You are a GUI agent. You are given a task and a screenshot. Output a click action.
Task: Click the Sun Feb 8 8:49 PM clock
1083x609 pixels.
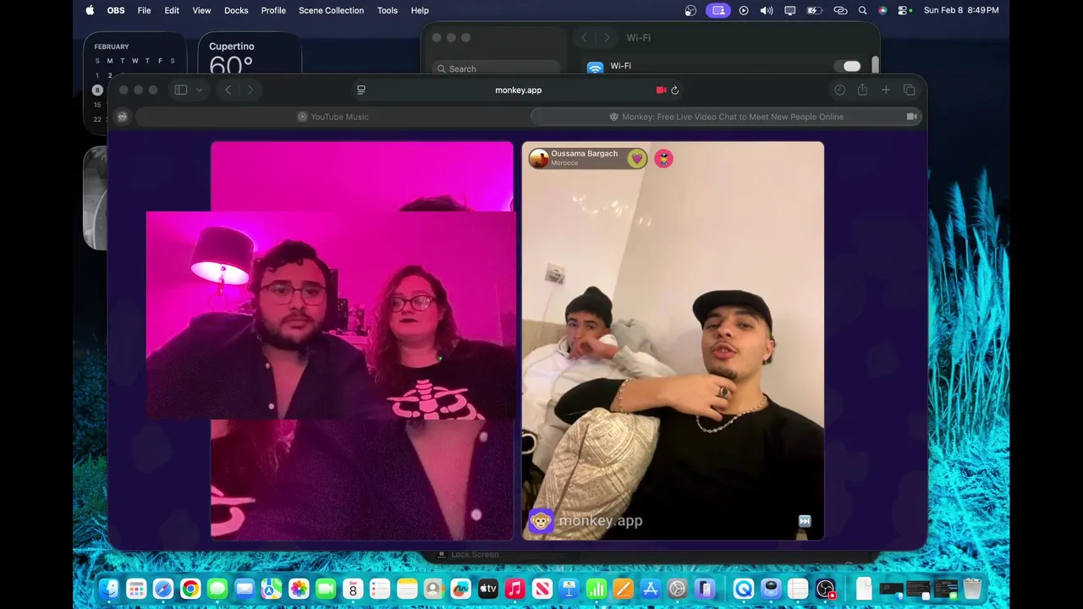[961, 10]
